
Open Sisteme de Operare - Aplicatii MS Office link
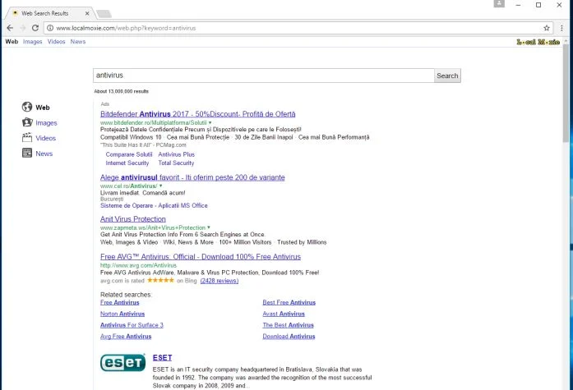click(x=154, y=206)
